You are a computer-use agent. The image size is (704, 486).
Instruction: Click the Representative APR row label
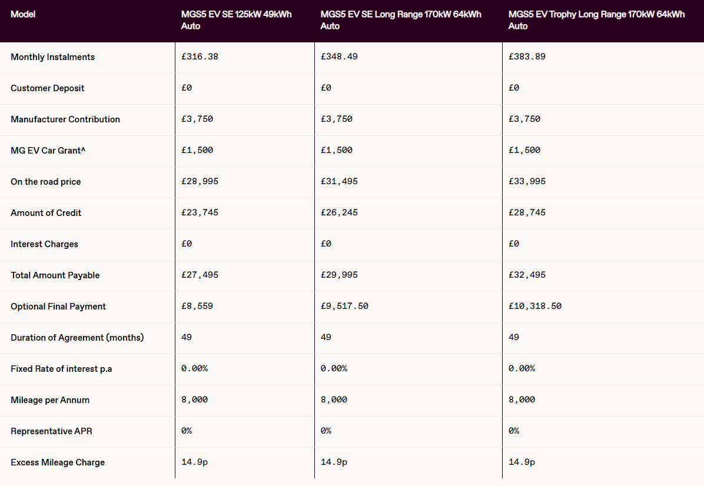tap(51, 431)
